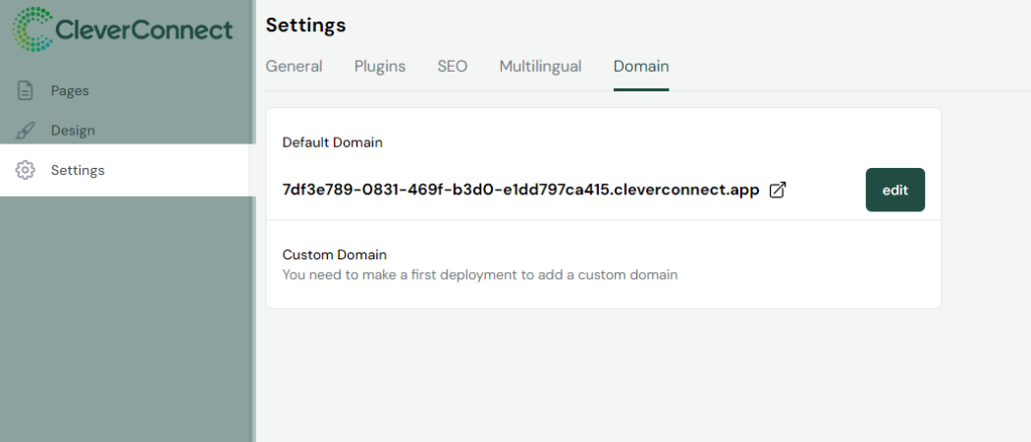
Task: Click the Custom Domain section label
Action: coord(334,254)
